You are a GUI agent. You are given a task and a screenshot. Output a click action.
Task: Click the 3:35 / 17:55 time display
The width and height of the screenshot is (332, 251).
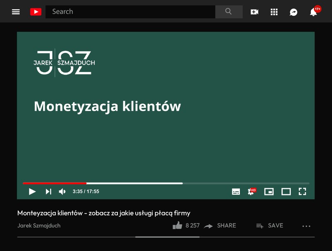86,192
